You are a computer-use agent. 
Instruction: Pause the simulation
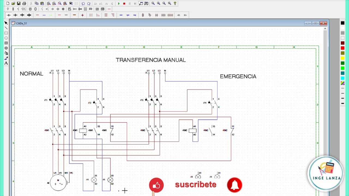coord(130,4)
